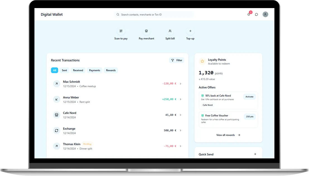The height and width of the screenshot is (176, 309).
Task: Redeem Free Coffee Voucher for 250 pts
Action: [x=250, y=117]
